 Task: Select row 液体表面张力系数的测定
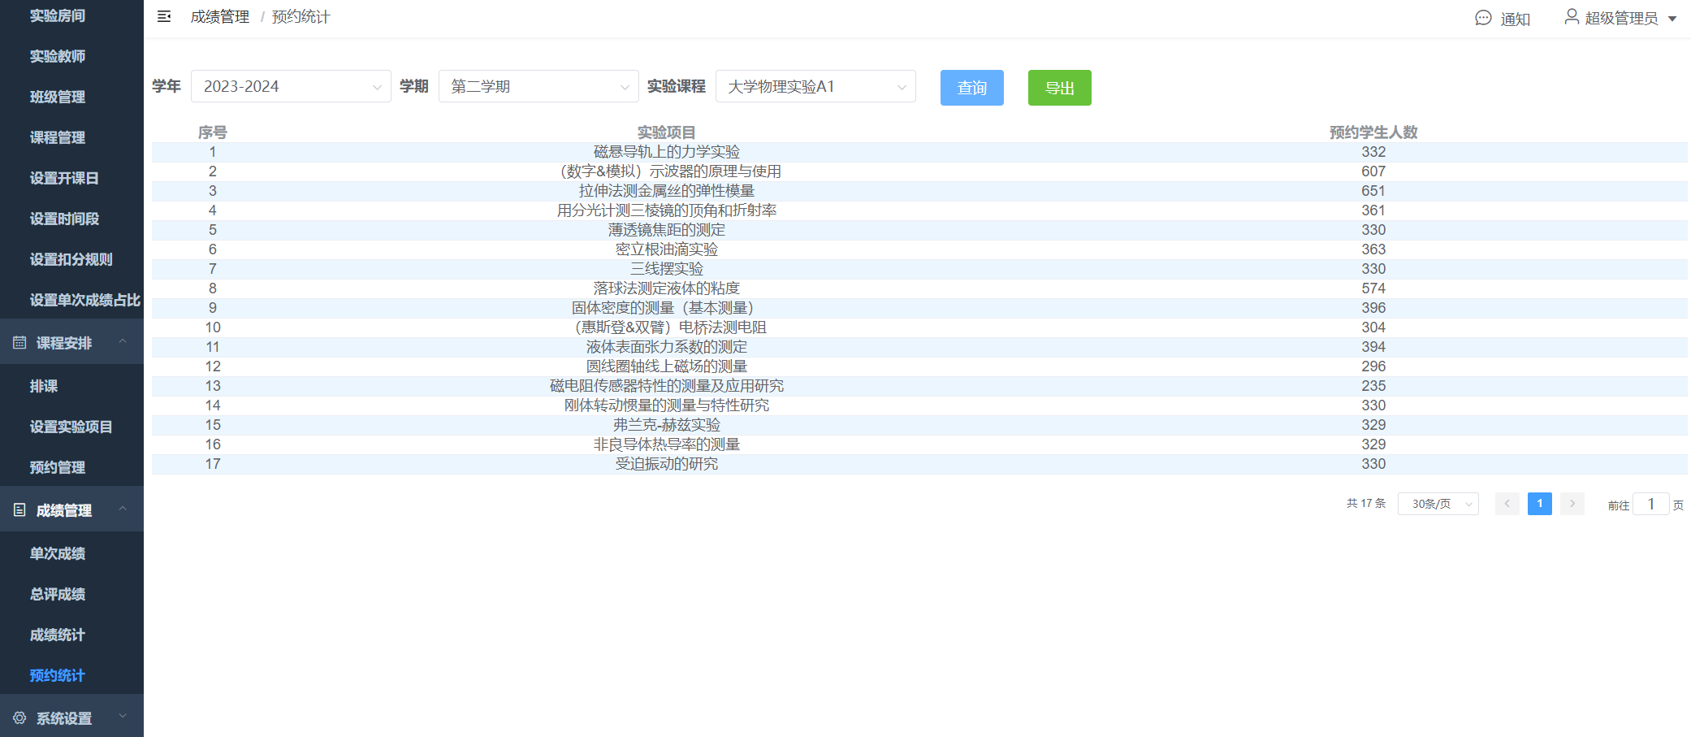click(x=919, y=347)
